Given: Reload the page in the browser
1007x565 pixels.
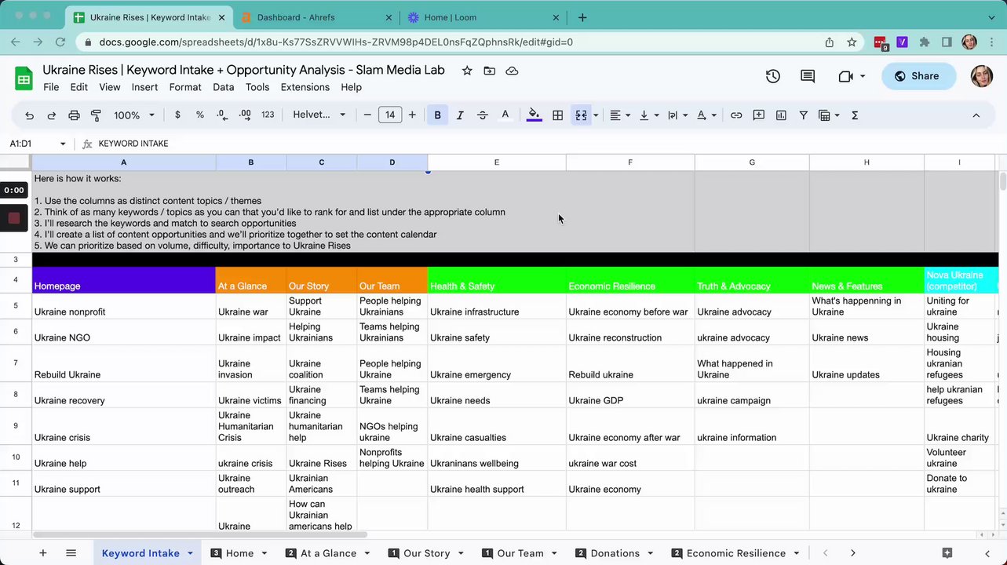Looking at the screenshot, I should (x=60, y=42).
